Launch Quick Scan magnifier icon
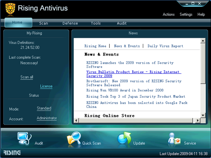The width and height of the screenshot is (211, 158). pos(74,139)
